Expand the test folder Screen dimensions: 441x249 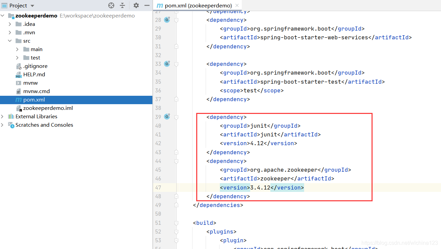coord(18,58)
